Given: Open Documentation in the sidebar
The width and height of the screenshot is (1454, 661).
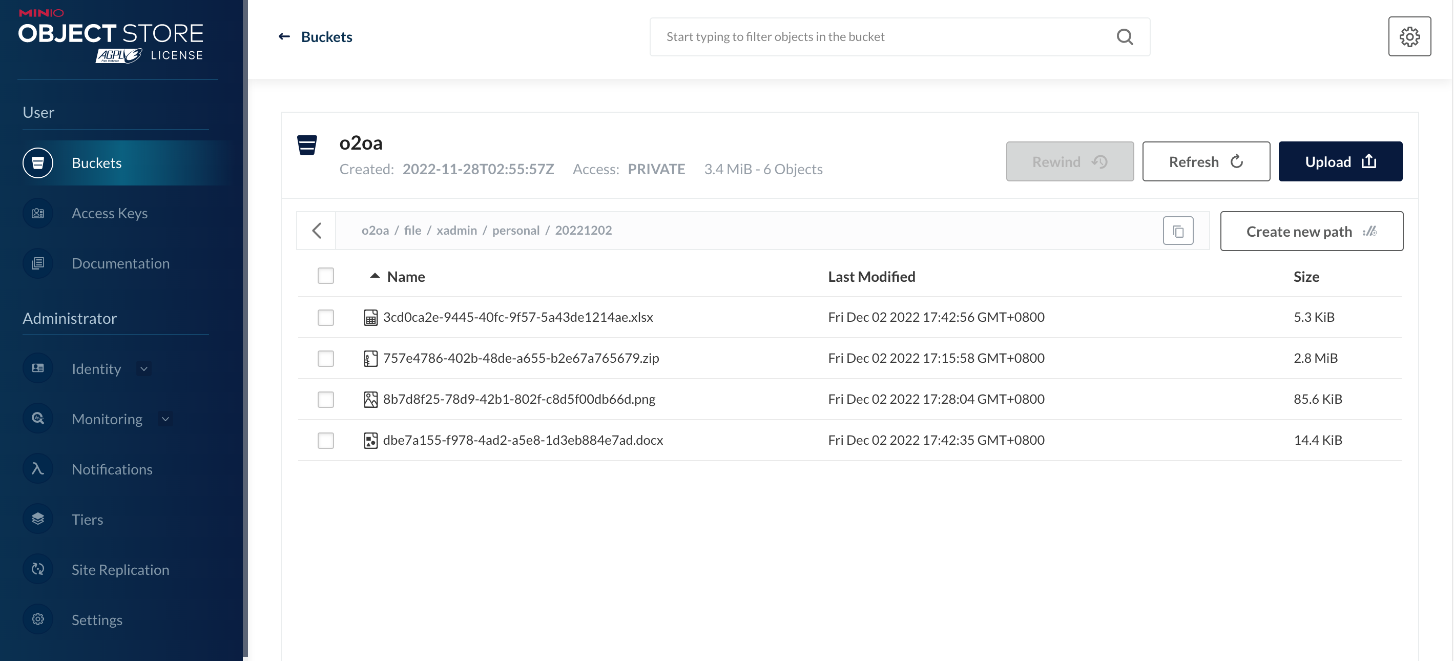Looking at the screenshot, I should (120, 263).
